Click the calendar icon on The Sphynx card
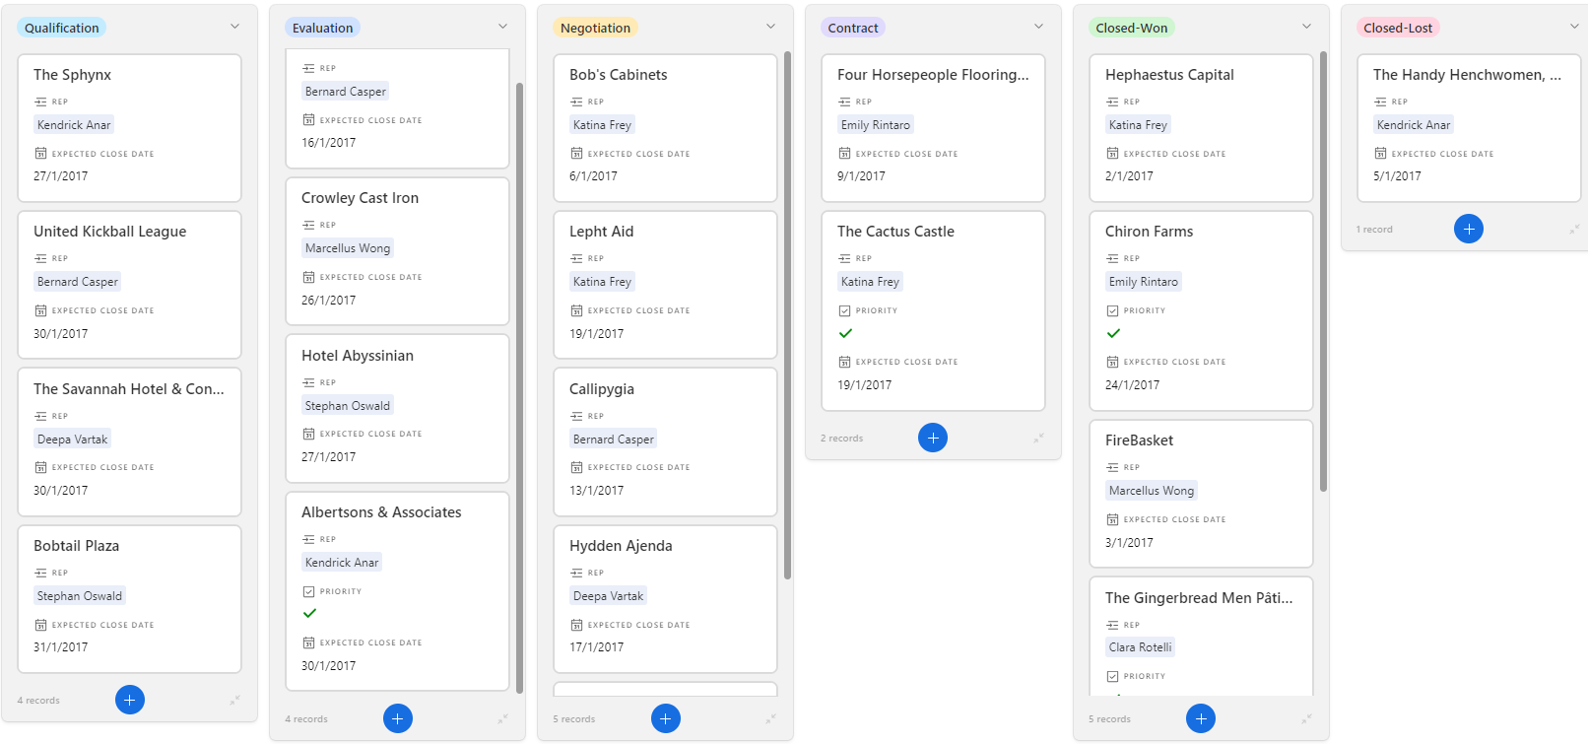The width and height of the screenshot is (1588, 744). point(40,153)
